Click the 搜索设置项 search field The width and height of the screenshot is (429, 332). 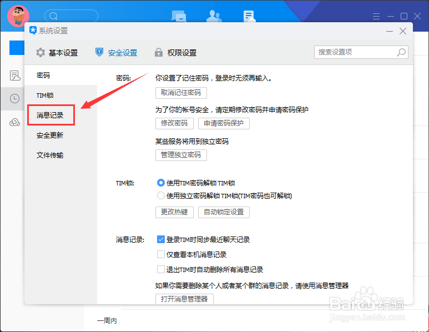coord(361,52)
